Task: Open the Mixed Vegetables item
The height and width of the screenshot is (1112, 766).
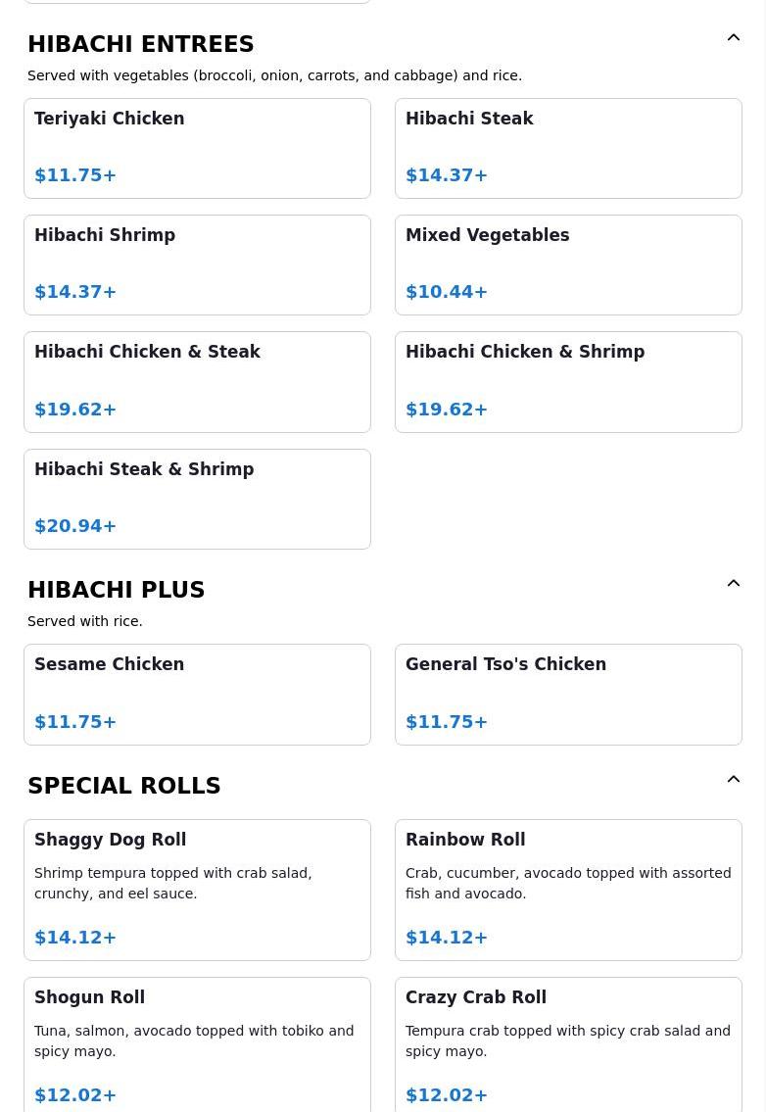Action: click(568, 265)
